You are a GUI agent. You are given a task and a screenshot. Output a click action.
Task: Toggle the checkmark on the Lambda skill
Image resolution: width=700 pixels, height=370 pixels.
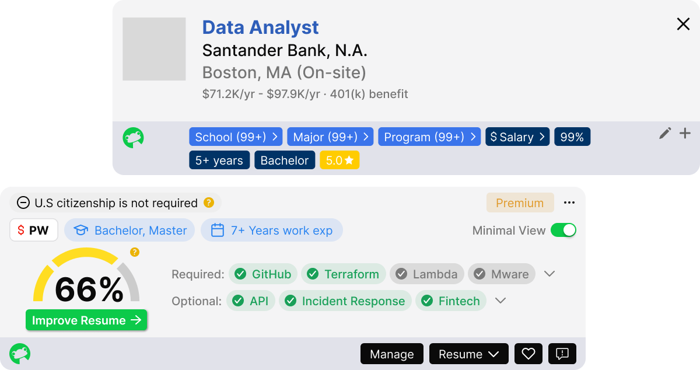pyautogui.click(x=401, y=274)
